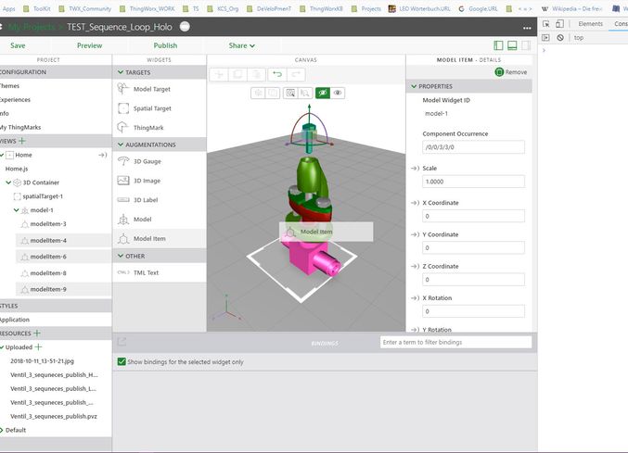Uncheck Show bindings for selected widget only

[122, 361]
